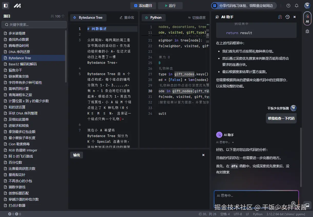Toggle the left sidebar panel icon
The height and width of the screenshot is (217, 313).
[6, 6]
